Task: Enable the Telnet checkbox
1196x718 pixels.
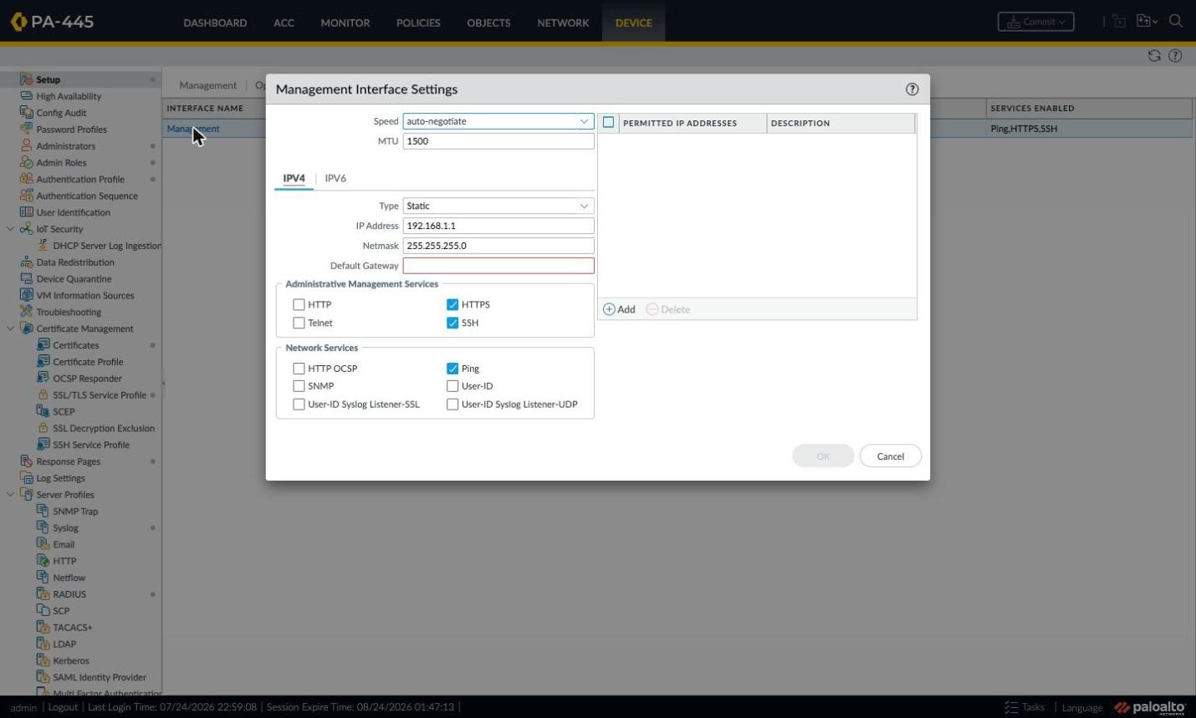Action: click(x=299, y=323)
